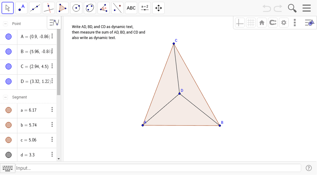This screenshot has height=175, width=317.
Task: Click the instruction text about dynamic text
Action: (x=109, y=32)
